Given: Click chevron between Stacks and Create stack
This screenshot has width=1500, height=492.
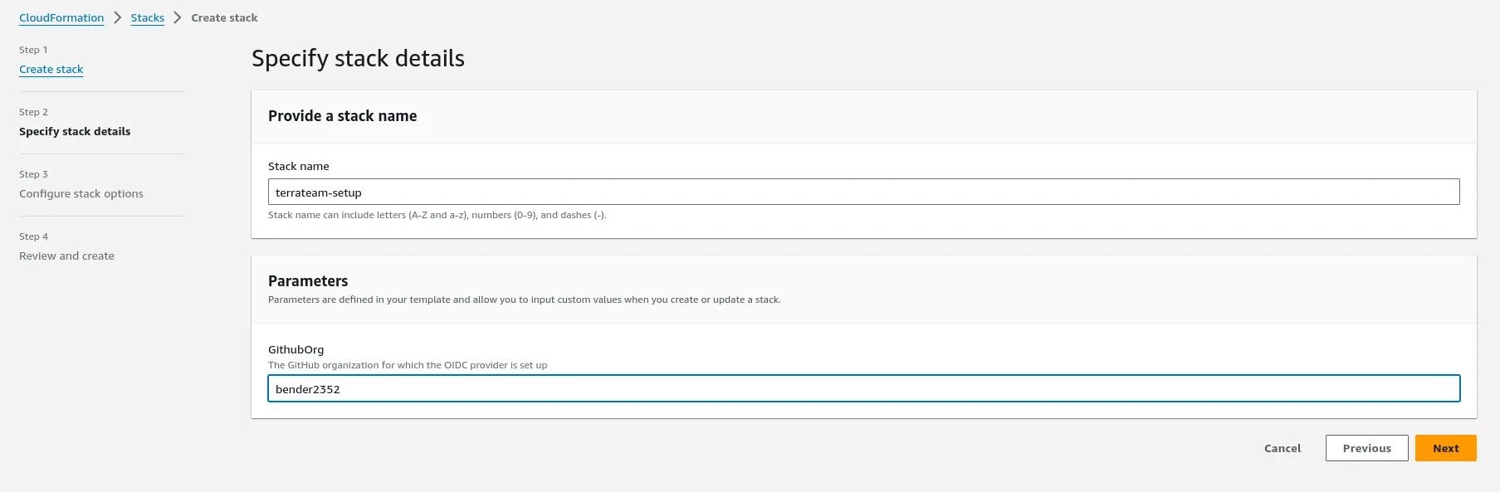Looking at the screenshot, I should point(177,17).
